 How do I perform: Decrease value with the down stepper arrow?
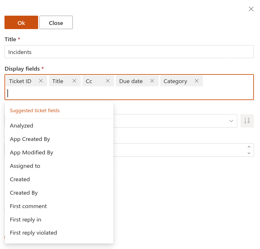(249, 153)
